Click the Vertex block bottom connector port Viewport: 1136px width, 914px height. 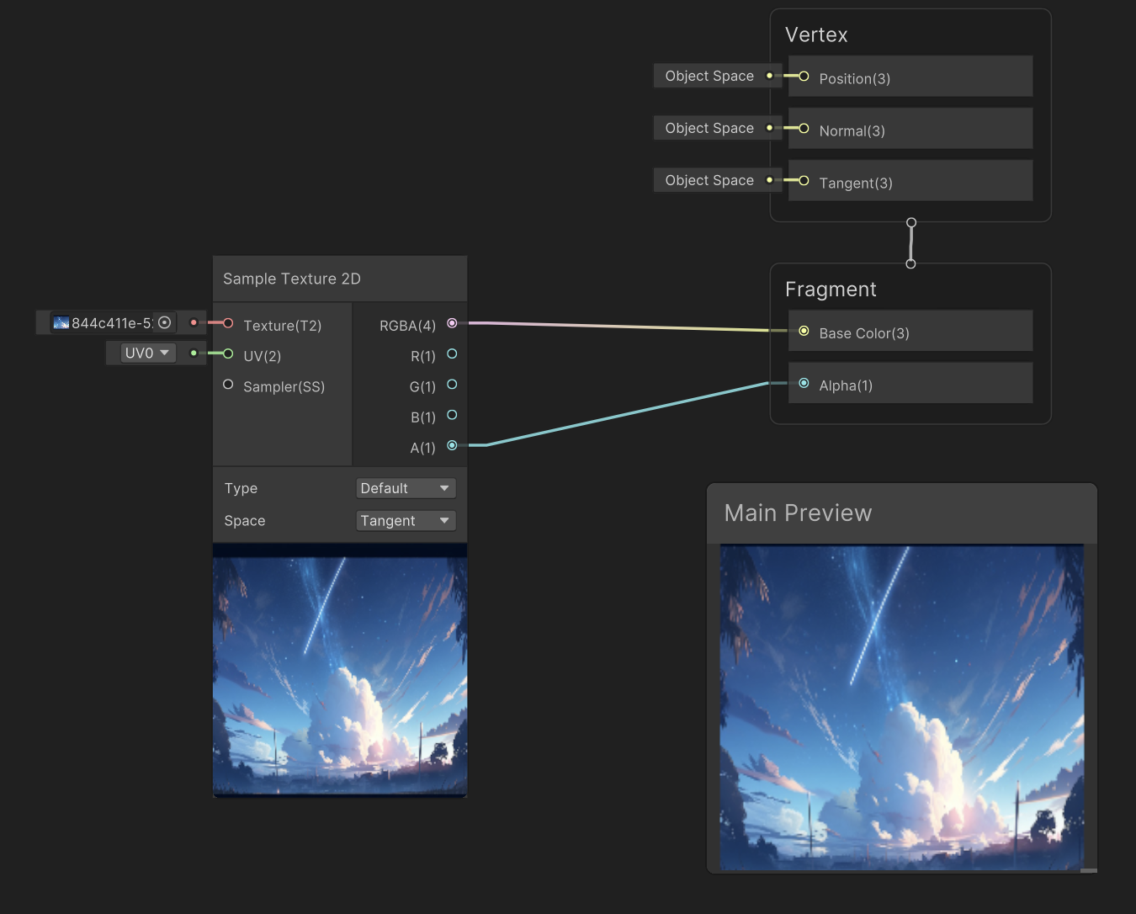pyautogui.click(x=910, y=223)
